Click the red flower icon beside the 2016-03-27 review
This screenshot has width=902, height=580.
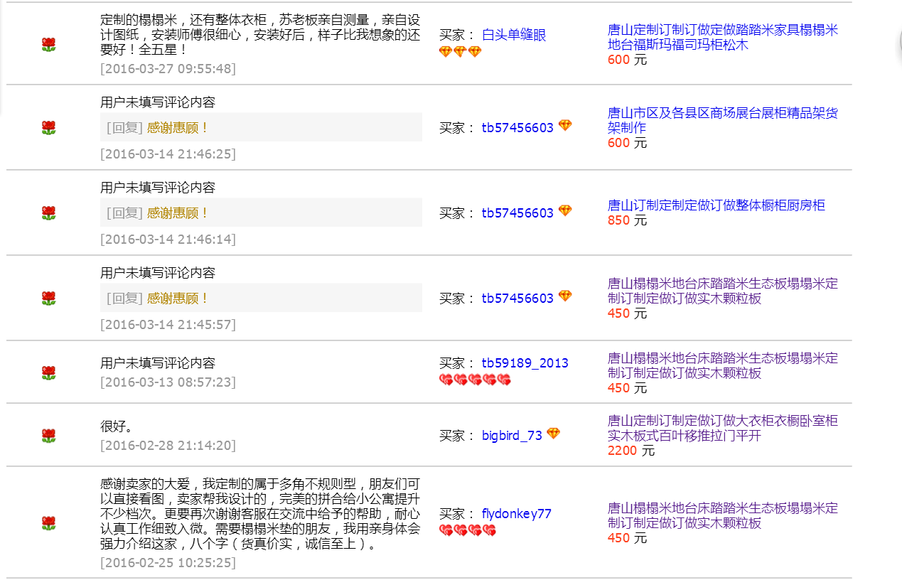click(48, 45)
